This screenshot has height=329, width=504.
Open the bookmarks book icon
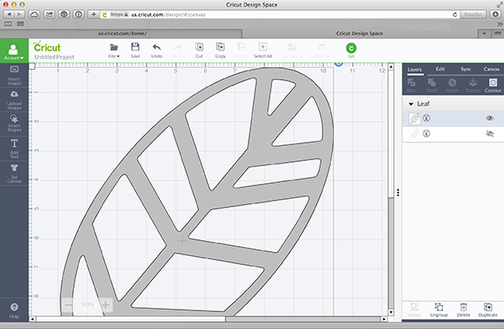tap(8, 24)
